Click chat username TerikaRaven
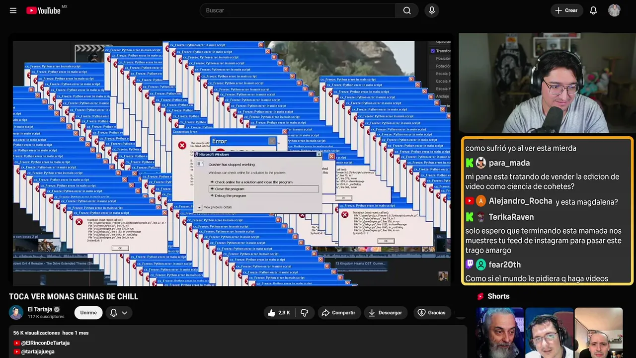This screenshot has width=636, height=358. 511,217
